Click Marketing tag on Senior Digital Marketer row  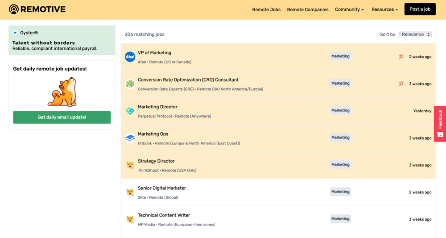340,191
